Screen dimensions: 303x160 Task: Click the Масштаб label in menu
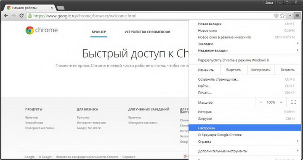pyautogui.click(x=205, y=102)
